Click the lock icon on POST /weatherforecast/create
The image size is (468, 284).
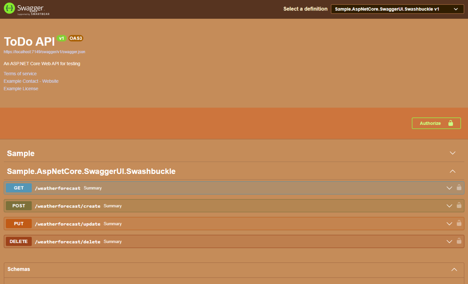(x=459, y=205)
